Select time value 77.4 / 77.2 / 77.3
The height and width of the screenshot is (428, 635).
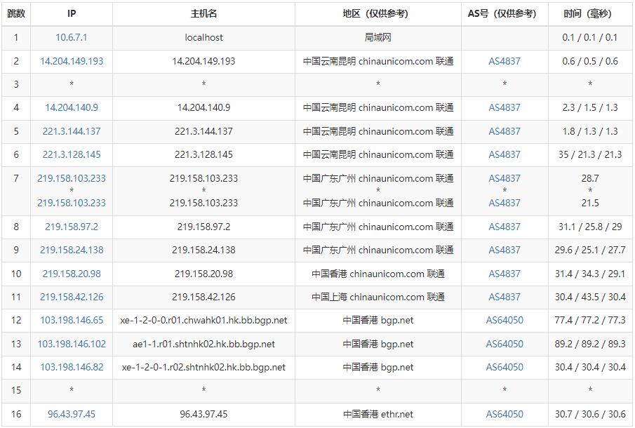pos(590,320)
